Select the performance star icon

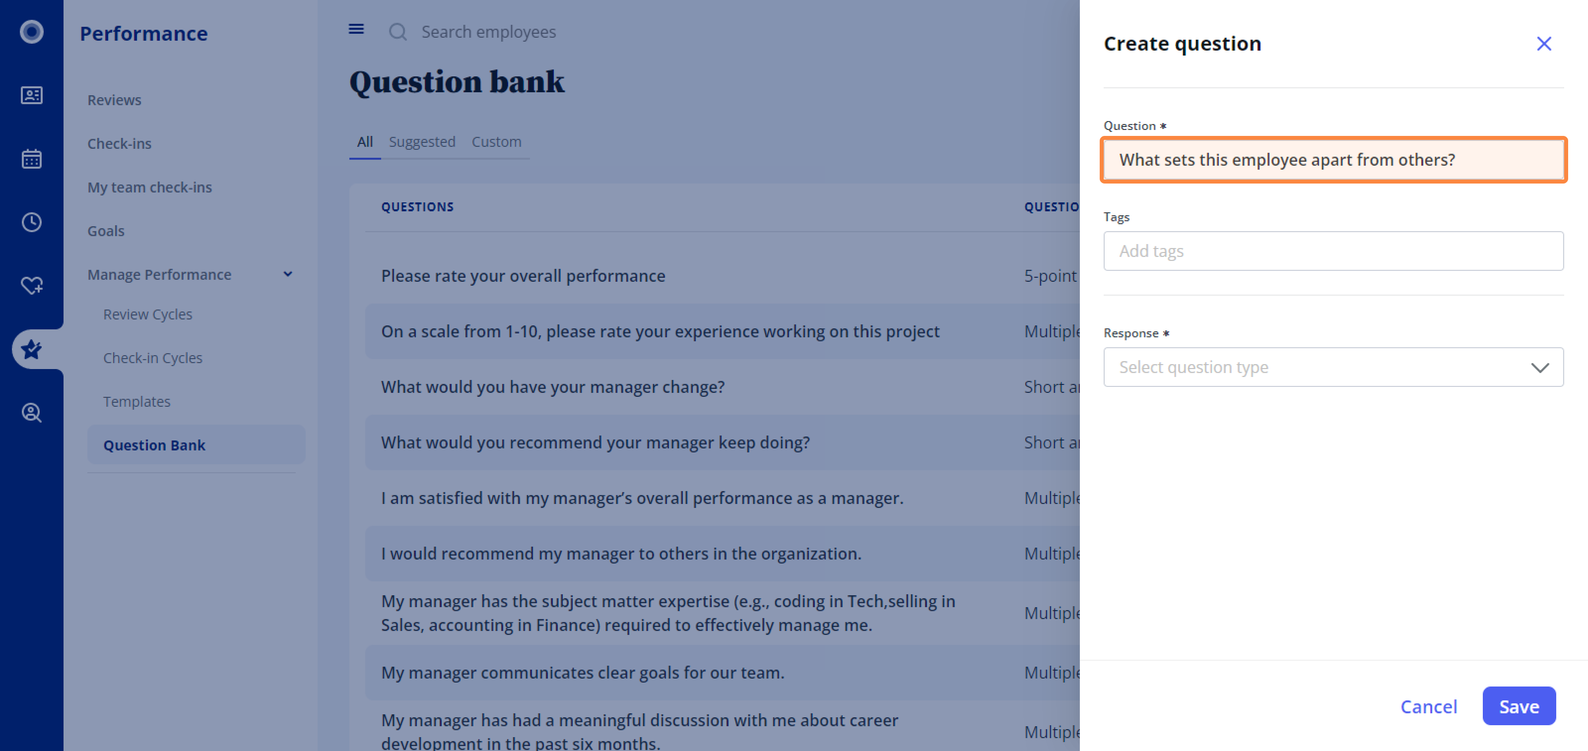(x=31, y=349)
